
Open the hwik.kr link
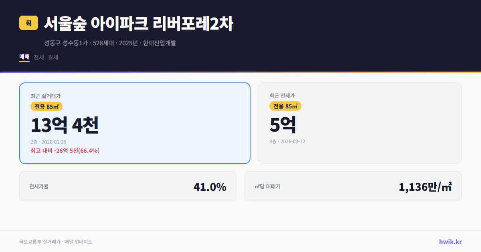450,241
